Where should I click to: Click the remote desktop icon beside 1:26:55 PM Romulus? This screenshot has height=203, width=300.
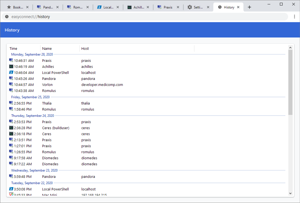click(11, 152)
